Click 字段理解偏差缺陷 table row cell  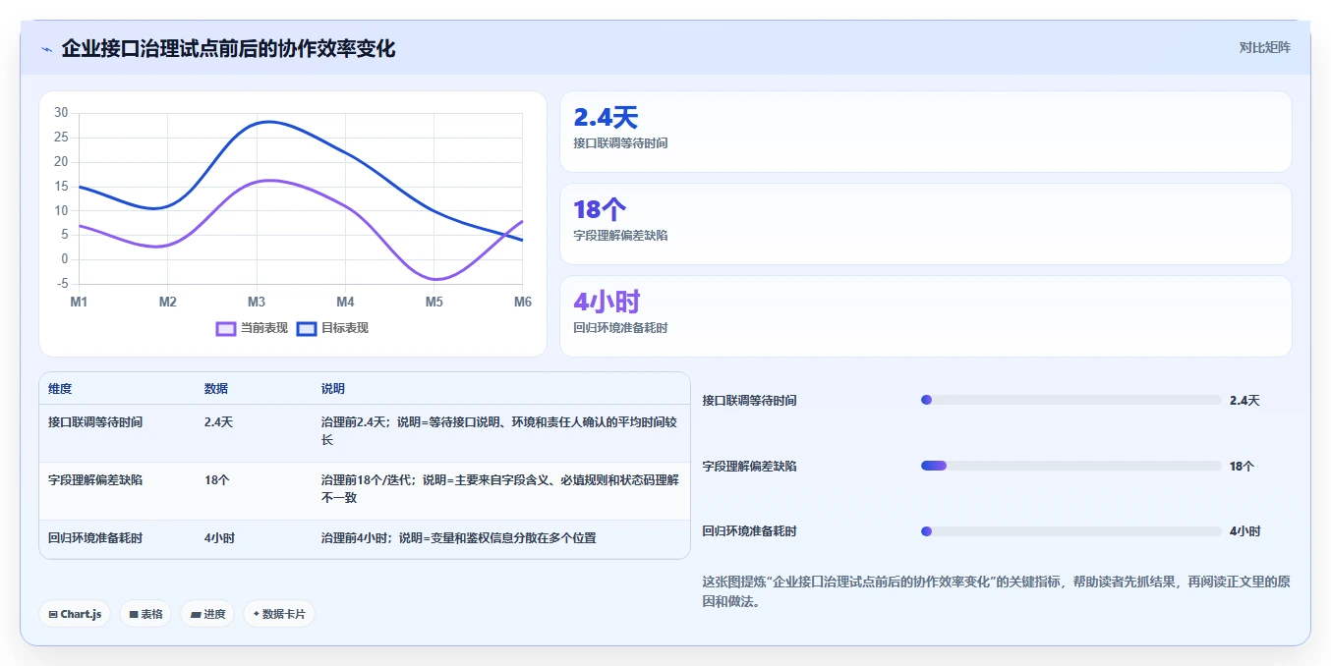click(x=95, y=480)
